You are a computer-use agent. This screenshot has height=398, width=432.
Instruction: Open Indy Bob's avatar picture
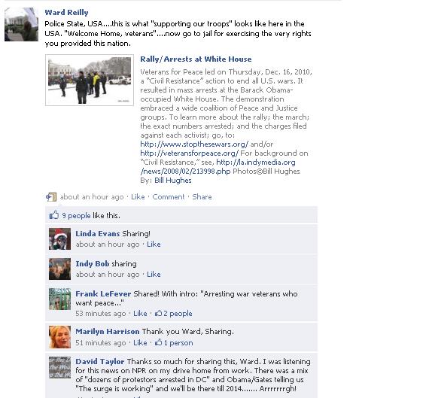59,269
